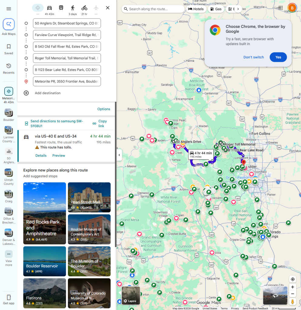Click Get app phone icon
The width and height of the screenshot is (301, 310).
pos(9,297)
